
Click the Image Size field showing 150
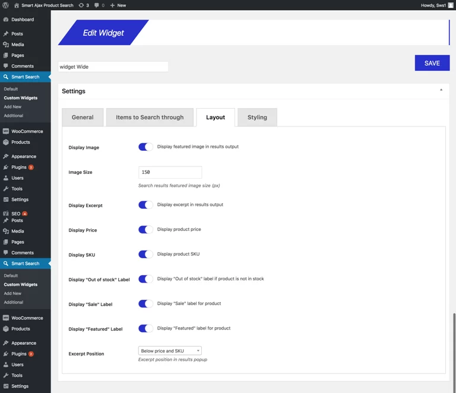click(170, 172)
